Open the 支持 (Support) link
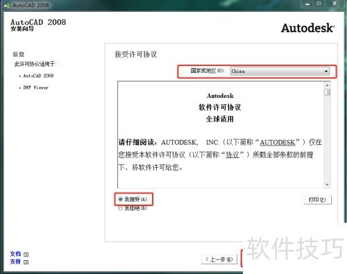347x274 pixels. pyautogui.click(x=15, y=262)
